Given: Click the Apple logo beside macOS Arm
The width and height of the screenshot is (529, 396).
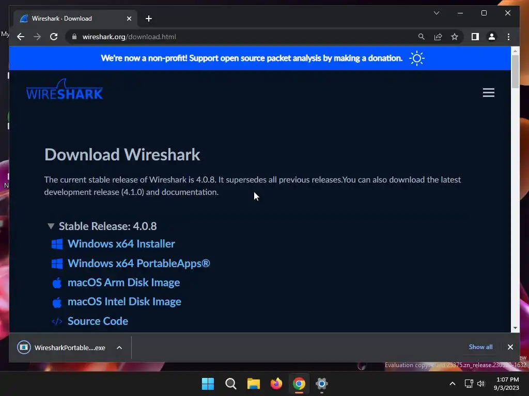Looking at the screenshot, I should [x=57, y=283].
